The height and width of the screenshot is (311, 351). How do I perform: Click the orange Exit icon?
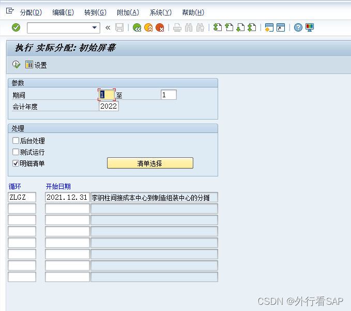[x=148, y=27]
